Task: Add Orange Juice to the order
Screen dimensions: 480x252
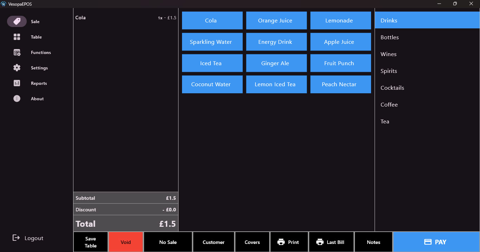Action: pyautogui.click(x=276, y=20)
